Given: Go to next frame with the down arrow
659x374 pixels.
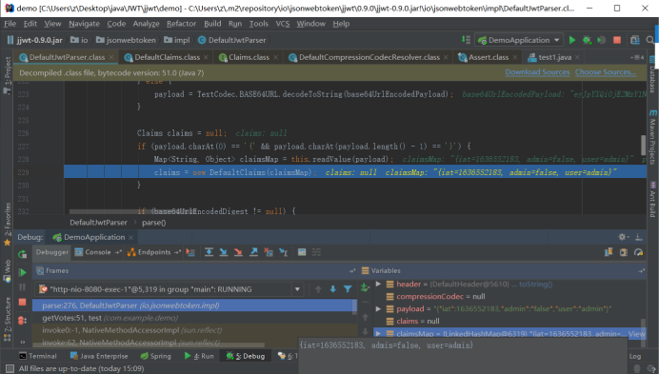Looking at the screenshot, I should click(333, 289).
